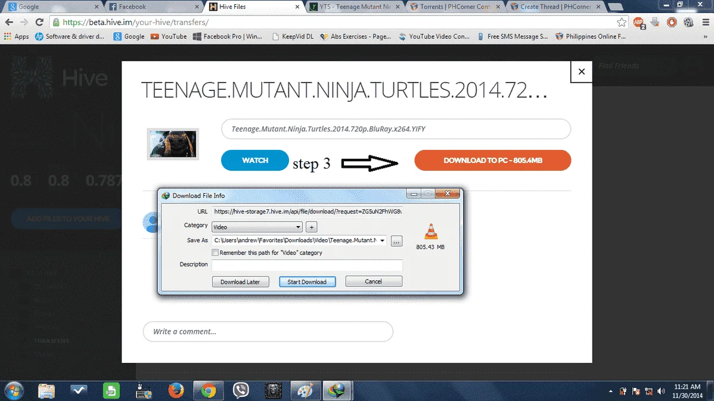Switch to the Create Thread PHCorner tab
This screenshot has height=401, width=714.
coord(555,7)
